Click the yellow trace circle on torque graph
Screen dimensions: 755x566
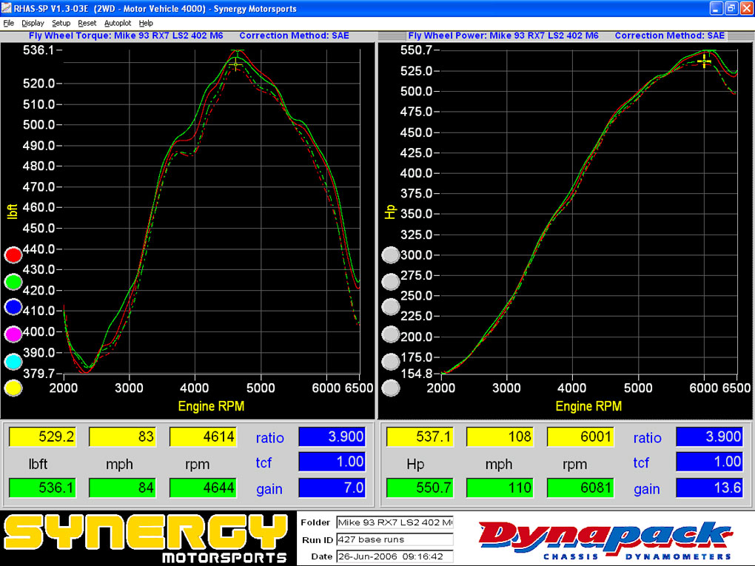[x=13, y=388]
